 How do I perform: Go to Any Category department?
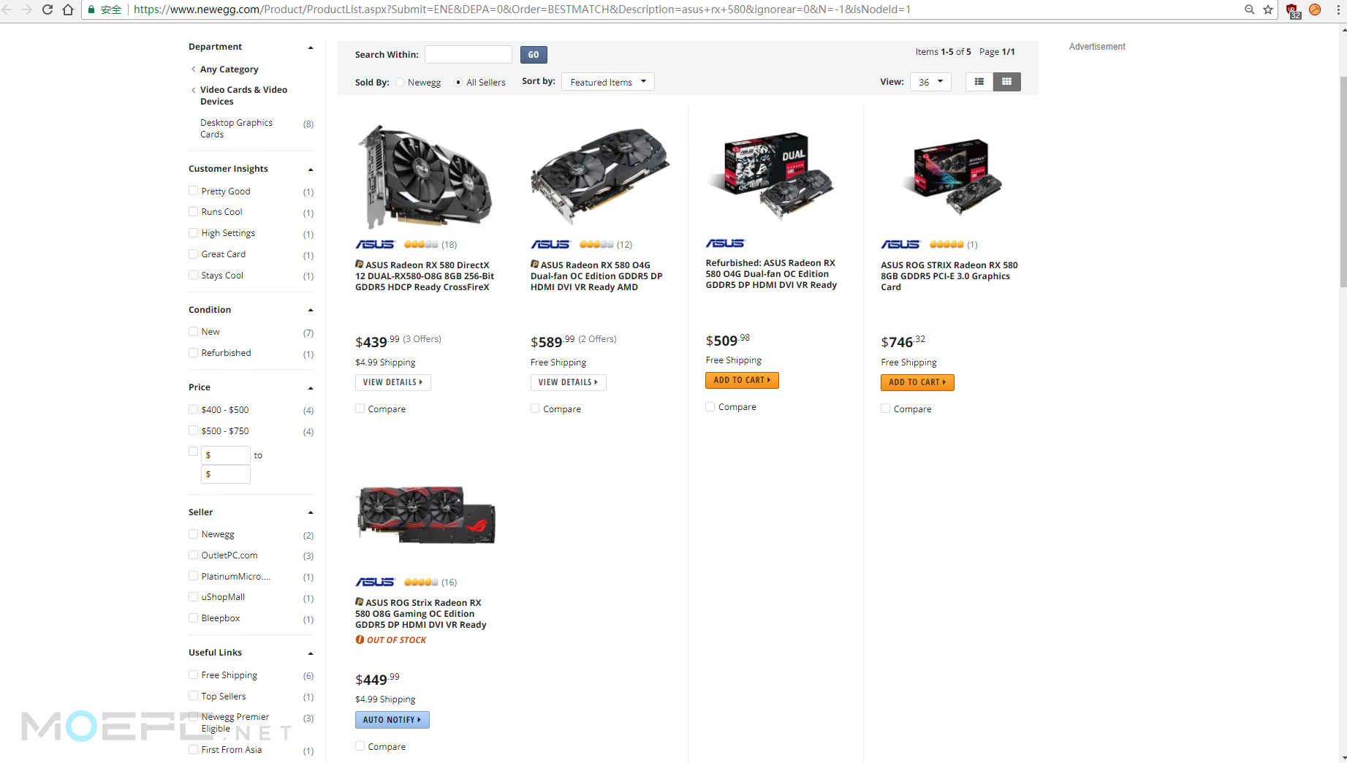[229, 69]
